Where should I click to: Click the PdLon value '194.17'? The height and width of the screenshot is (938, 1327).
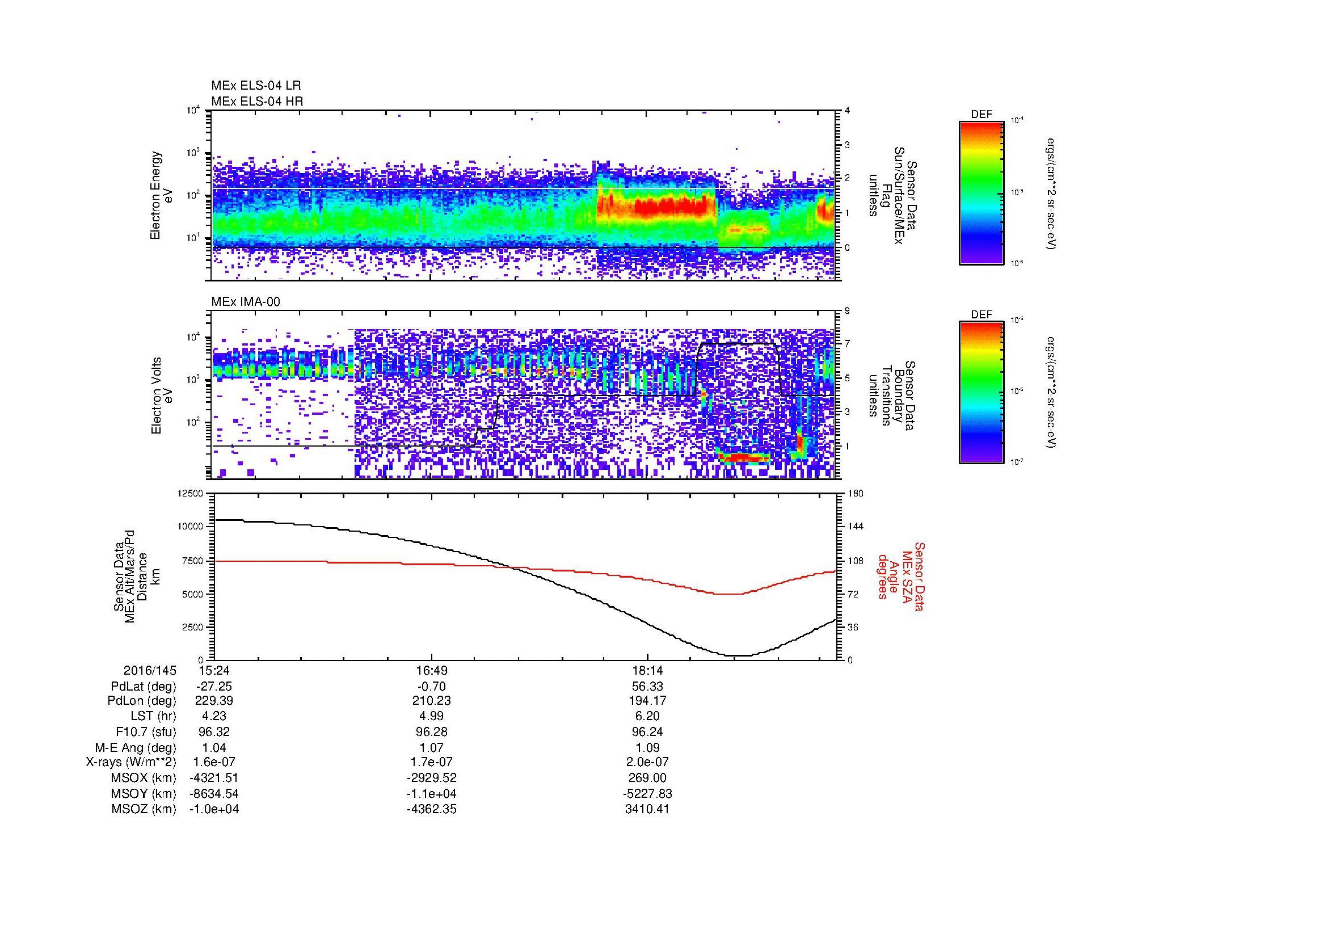(x=647, y=701)
